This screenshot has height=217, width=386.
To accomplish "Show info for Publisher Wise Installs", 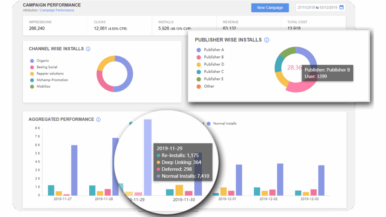I will tap(267, 40).
